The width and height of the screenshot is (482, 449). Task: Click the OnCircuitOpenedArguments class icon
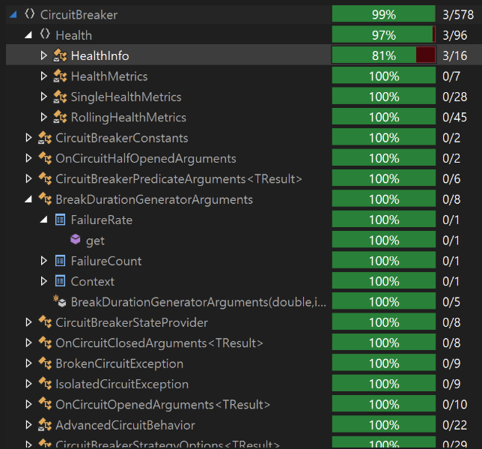45,405
